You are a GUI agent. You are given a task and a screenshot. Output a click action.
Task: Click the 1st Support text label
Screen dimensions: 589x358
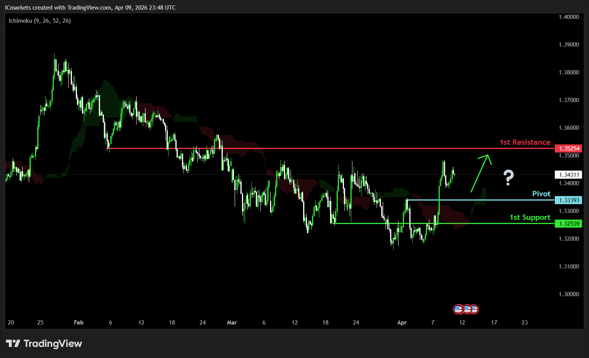click(x=530, y=217)
